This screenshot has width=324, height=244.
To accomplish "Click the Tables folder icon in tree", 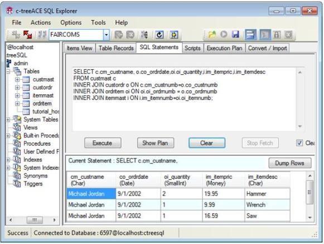I will tap(17, 71).
